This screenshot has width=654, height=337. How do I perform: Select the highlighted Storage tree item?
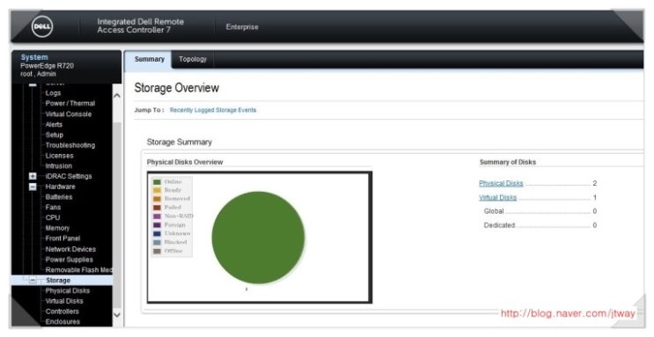tap(58, 281)
